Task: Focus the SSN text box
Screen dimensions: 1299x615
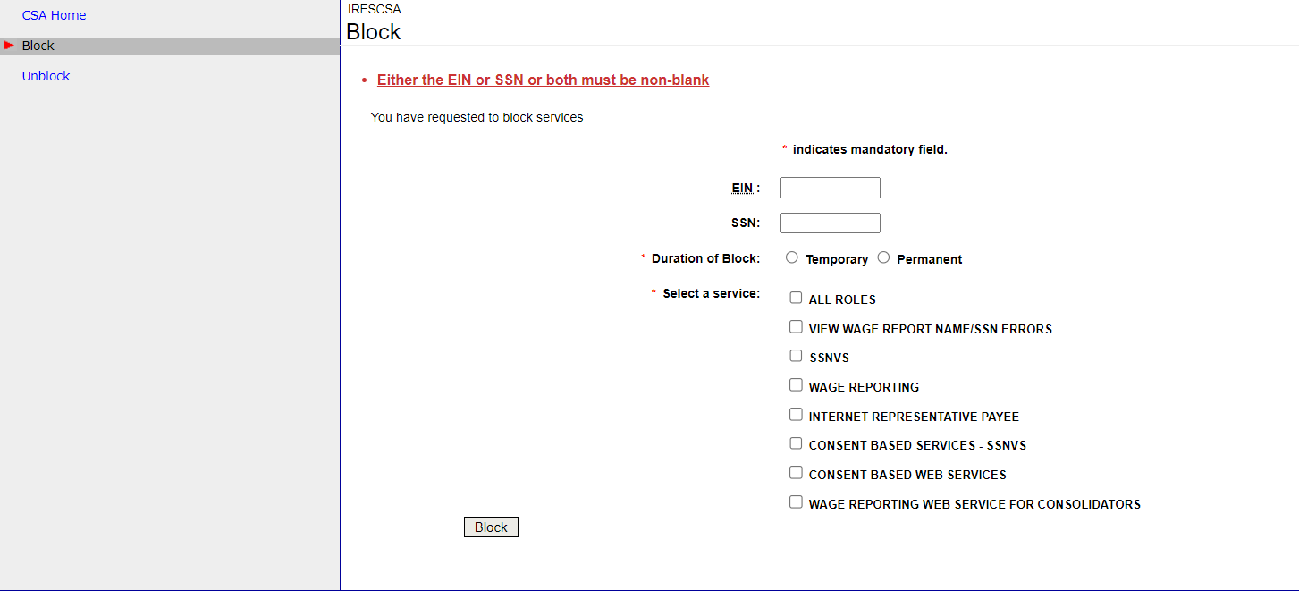Action: tap(830, 223)
